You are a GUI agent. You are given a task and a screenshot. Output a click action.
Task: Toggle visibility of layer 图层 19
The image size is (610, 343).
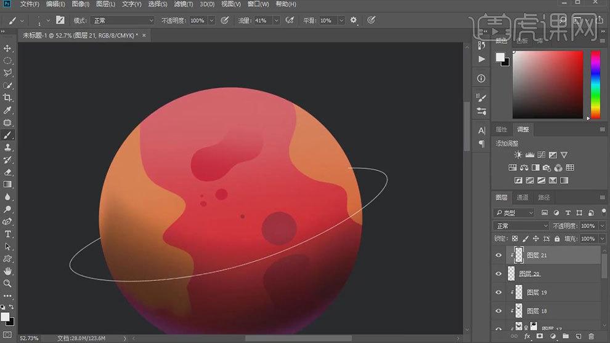(x=498, y=293)
